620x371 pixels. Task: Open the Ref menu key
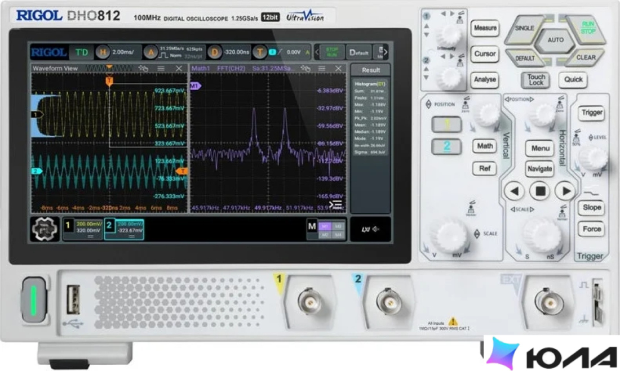click(x=485, y=169)
